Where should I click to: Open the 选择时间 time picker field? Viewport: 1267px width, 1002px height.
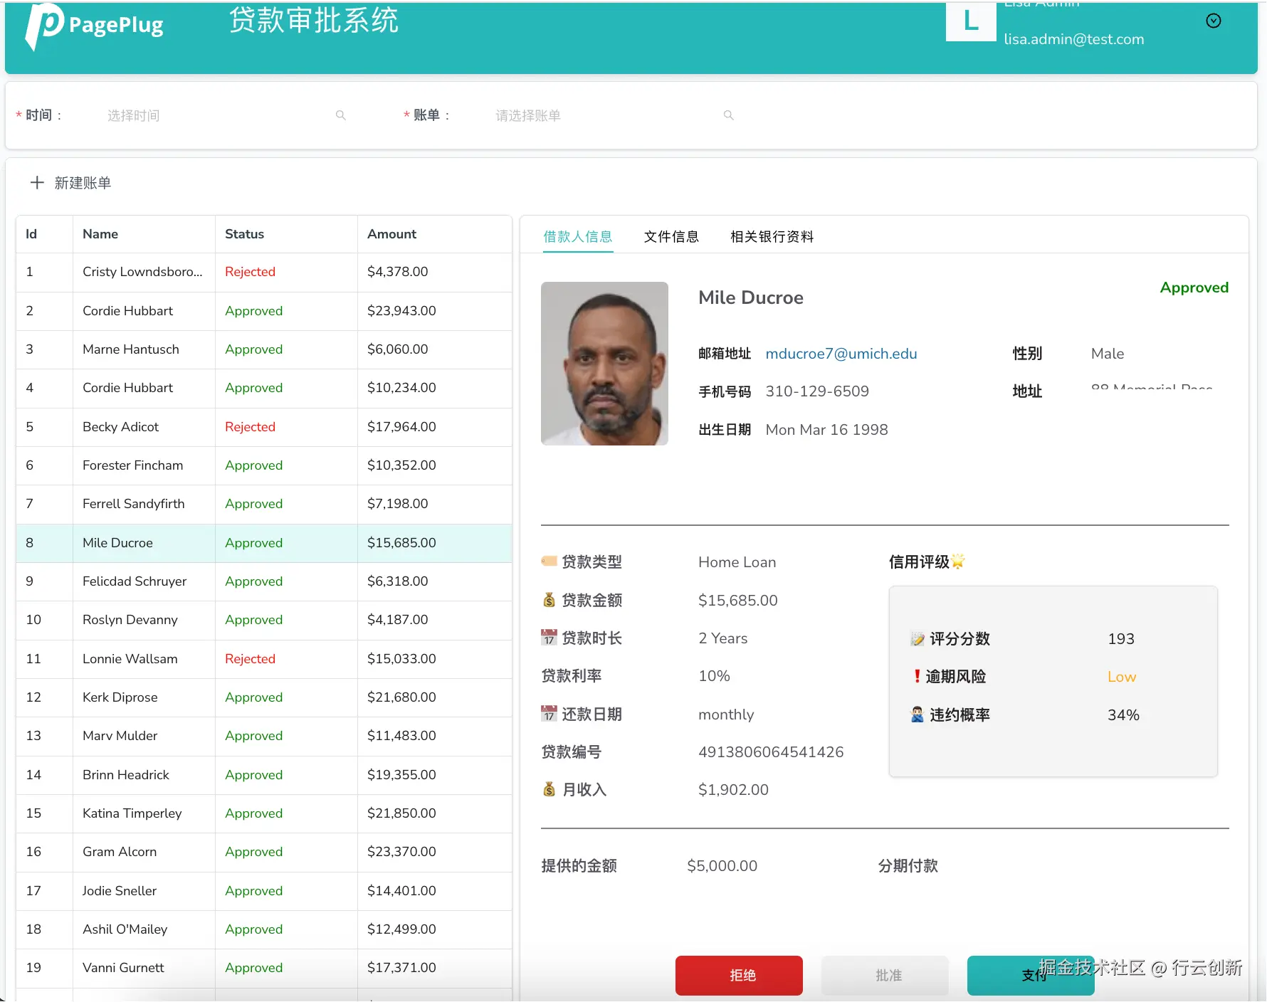[x=226, y=115]
